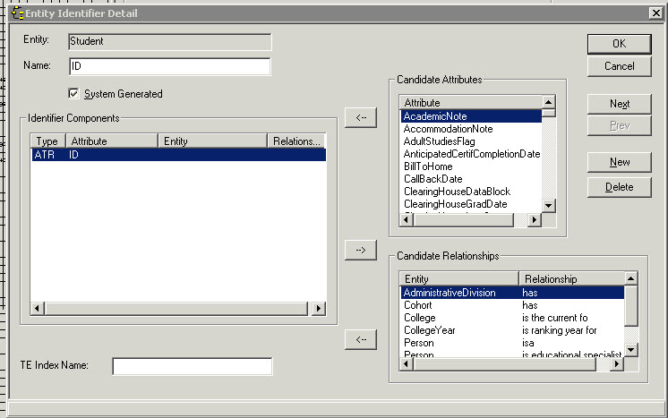The width and height of the screenshot is (668, 418).
Task: Select the BillToHome attribute
Action: [x=471, y=166]
